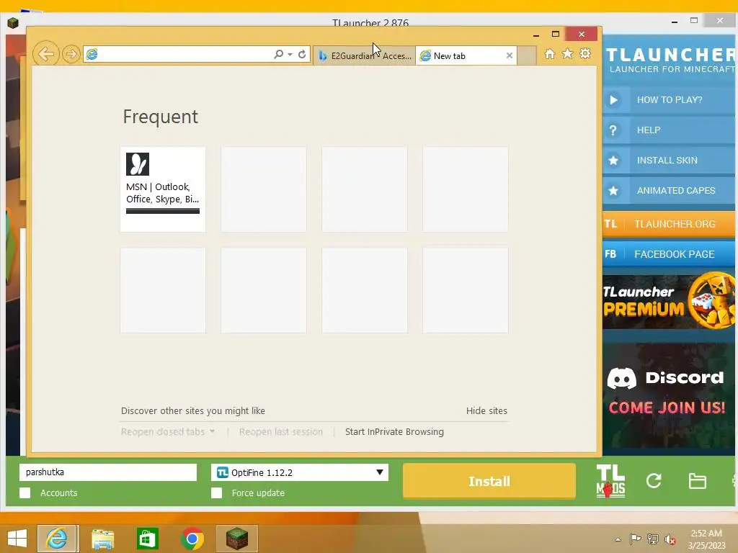Viewport: 738px width, 553px height.
Task: Switch to the E2Guardian Access tab
Action: click(x=364, y=55)
